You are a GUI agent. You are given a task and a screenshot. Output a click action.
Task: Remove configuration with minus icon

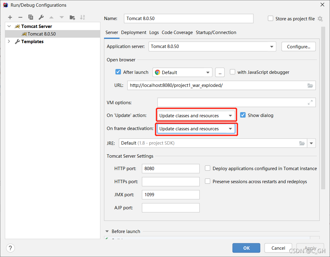point(20,17)
